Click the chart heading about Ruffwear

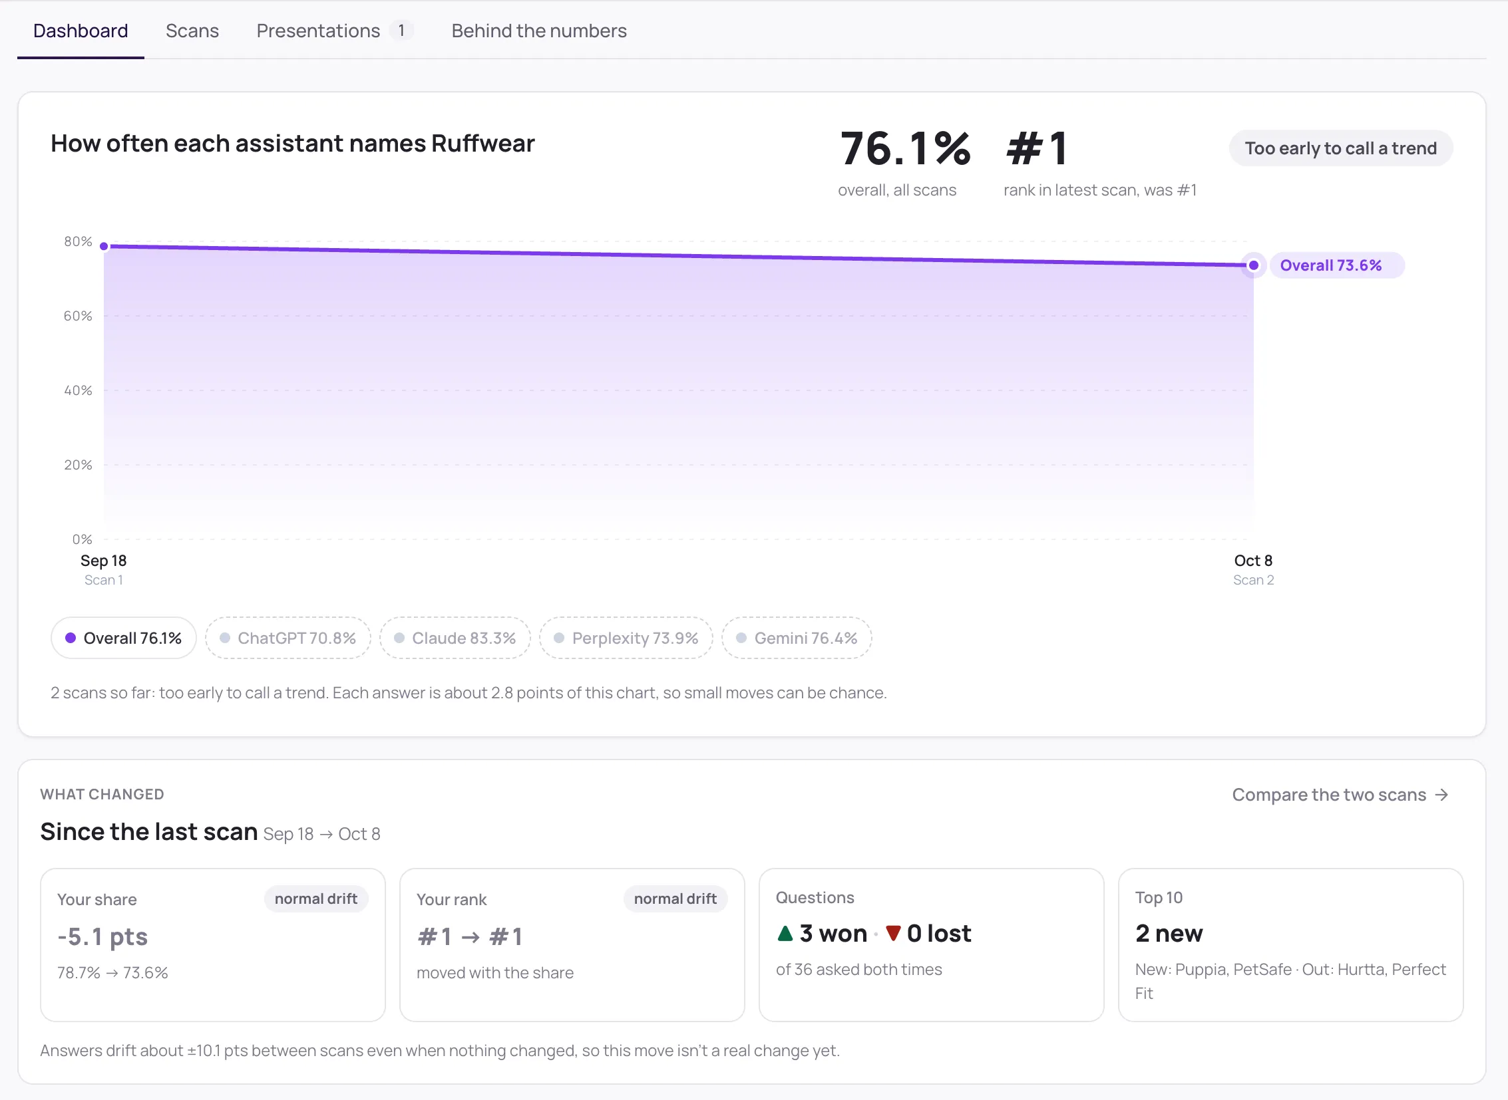293,143
